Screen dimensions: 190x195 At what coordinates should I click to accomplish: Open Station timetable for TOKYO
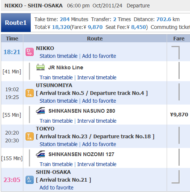point(59,144)
